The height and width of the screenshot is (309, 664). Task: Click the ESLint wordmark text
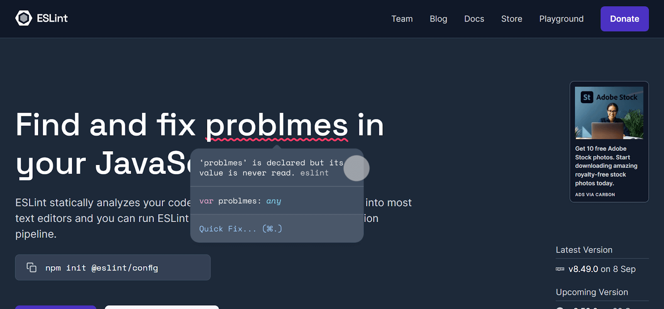click(x=52, y=18)
